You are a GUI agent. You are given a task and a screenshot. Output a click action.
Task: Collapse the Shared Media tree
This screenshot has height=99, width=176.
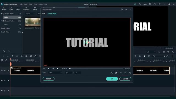(1, 21)
